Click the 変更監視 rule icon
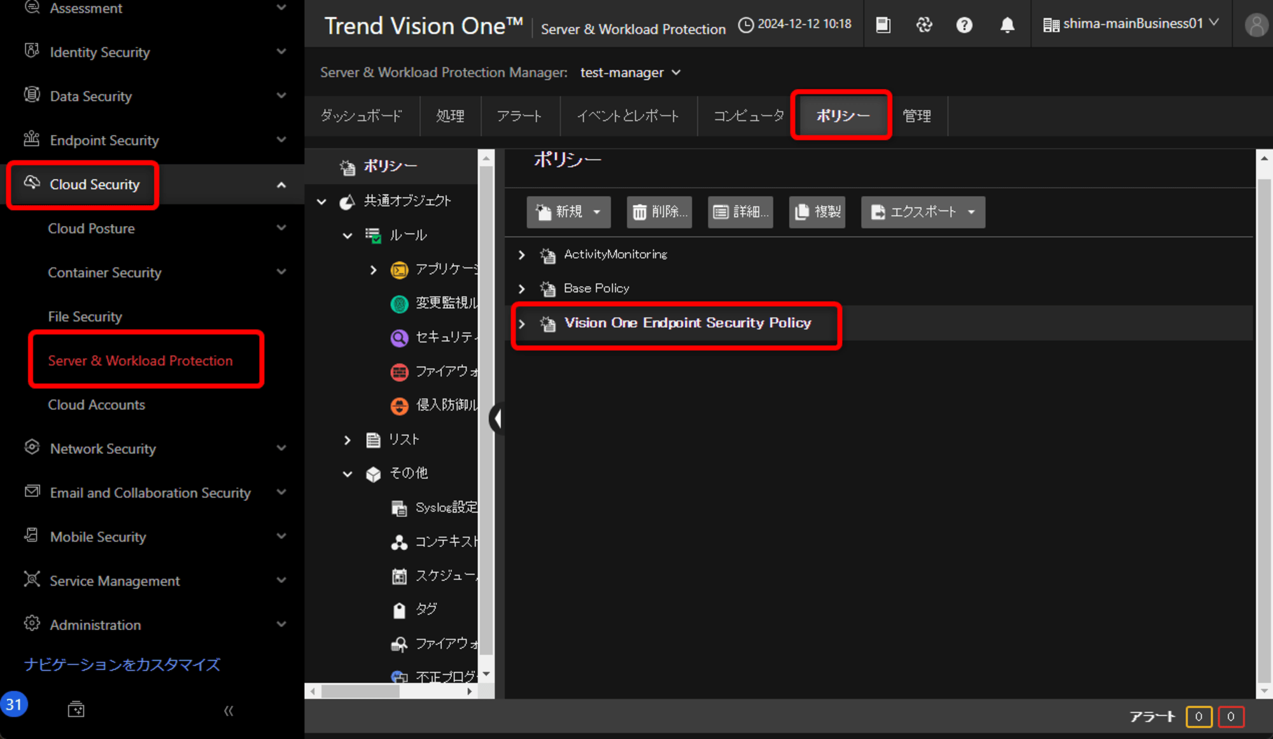 tap(399, 304)
